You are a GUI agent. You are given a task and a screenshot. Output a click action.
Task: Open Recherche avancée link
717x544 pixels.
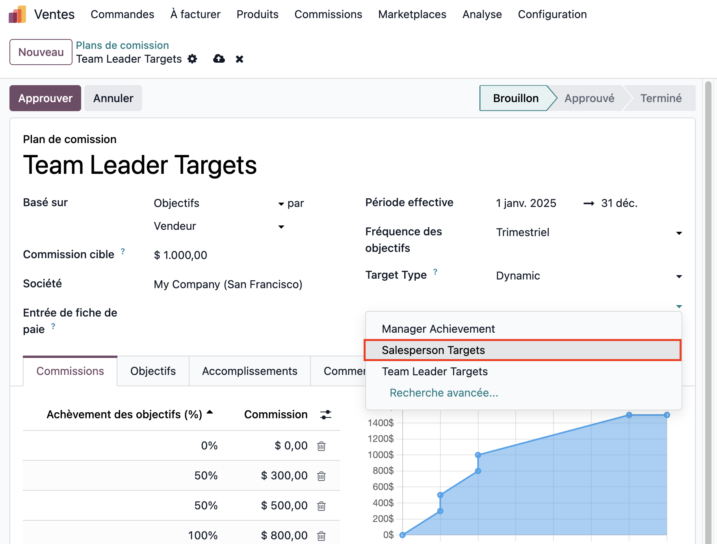pyautogui.click(x=444, y=393)
